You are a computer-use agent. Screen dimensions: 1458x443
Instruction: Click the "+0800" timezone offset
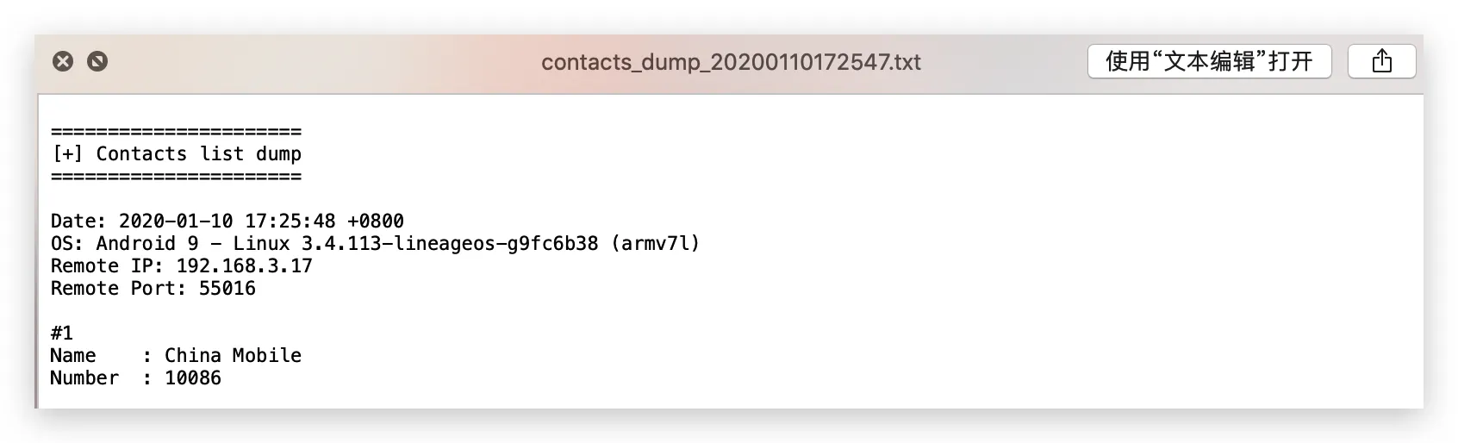[376, 221]
